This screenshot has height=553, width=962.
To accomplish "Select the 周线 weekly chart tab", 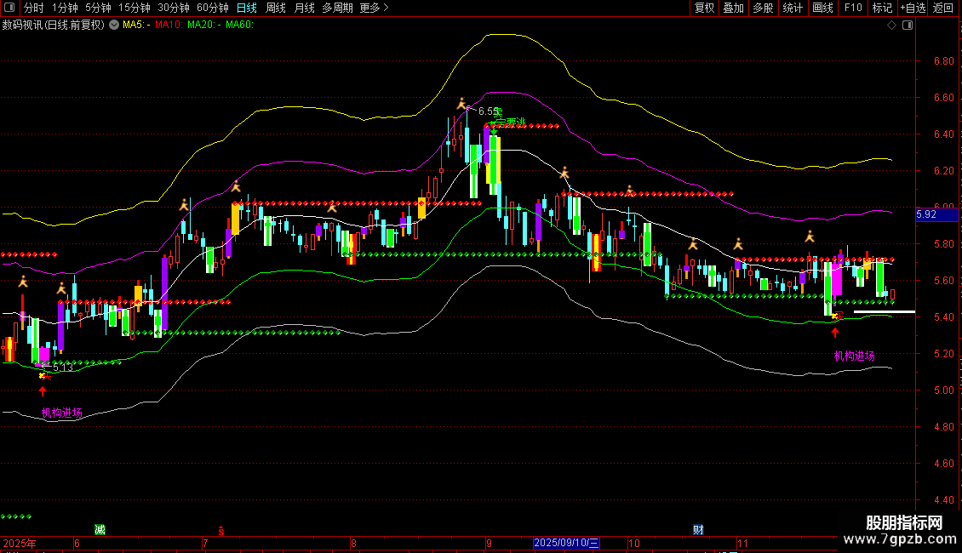I will [x=275, y=8].
